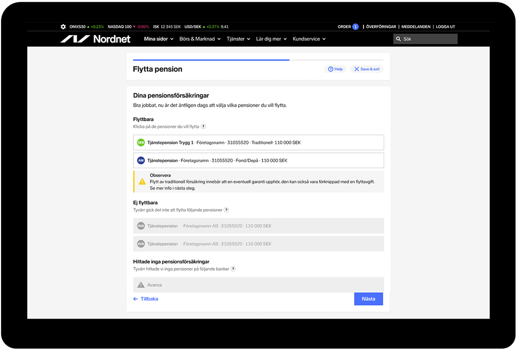The height and width of the screenshot is (351, 517).
Task: Click the yellow warning triangle in Observera
Action: tap(142, 181)
